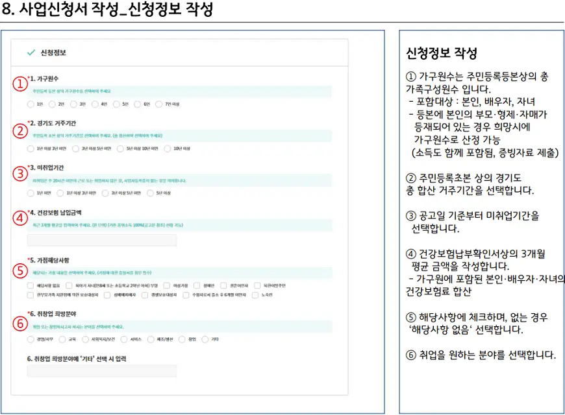565x415 pixels.
Task: Choose 5년 이상 10년 미만 residence period
Action: coord(120,148)
